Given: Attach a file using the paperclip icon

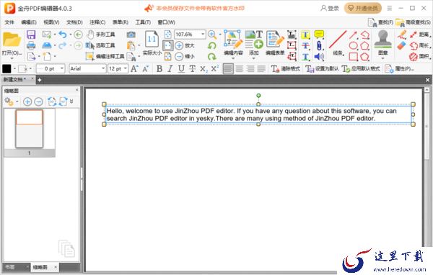Looking at the screenshot, I should pyautogui.click(x=319, y=46).
